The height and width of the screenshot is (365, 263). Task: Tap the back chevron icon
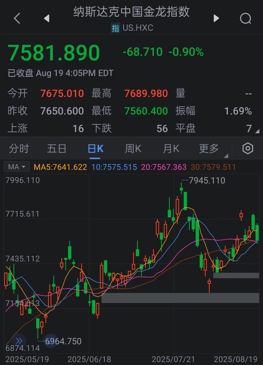[17, 18]
